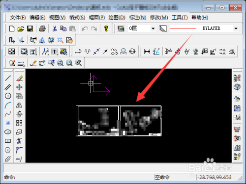Image resolution: width=246 pixels, height=184 pixels.
Task: Open the 标注(N) menu
Action: pyautogui.click(x=137, y=18)
